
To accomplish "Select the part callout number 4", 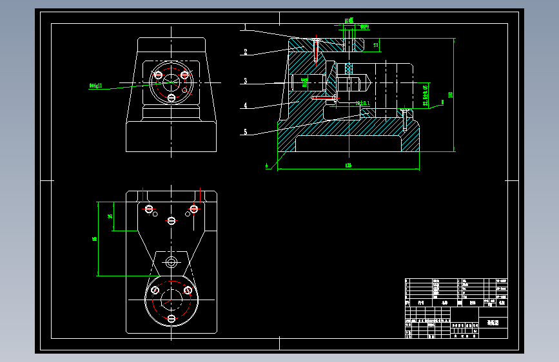I will (245, 106).
